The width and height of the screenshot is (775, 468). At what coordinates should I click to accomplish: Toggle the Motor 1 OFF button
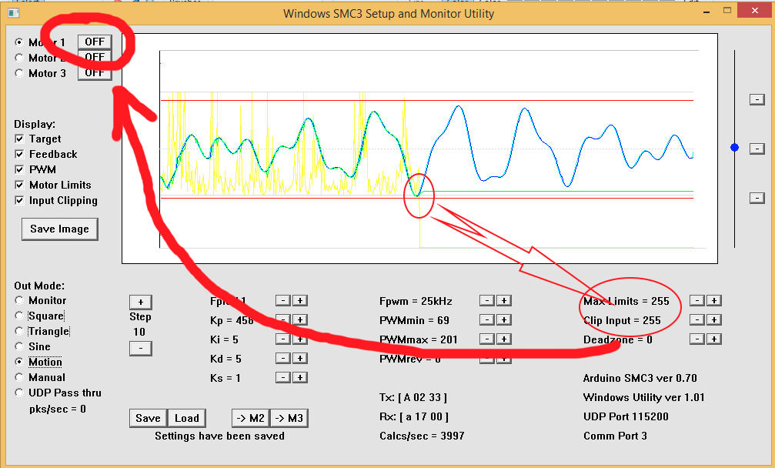coord(95,42)
